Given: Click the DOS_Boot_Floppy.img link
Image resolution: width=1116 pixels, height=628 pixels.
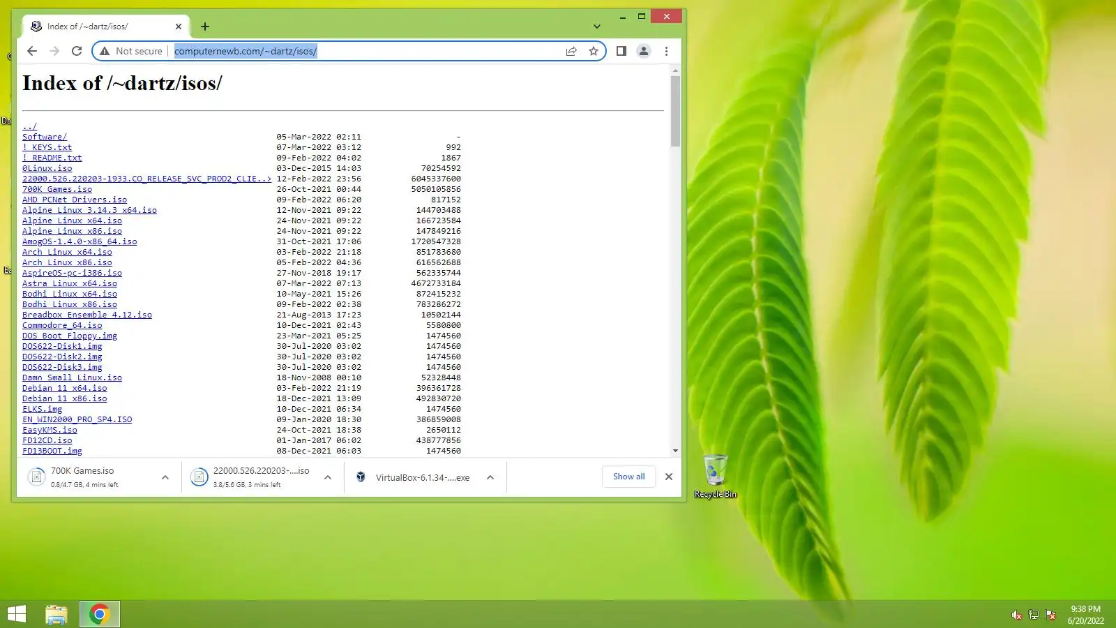Looking at the screenshot, I should click(x=70, y=336).
